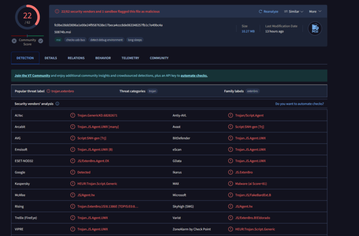Click the MSI file type icon

pos(315,29)
